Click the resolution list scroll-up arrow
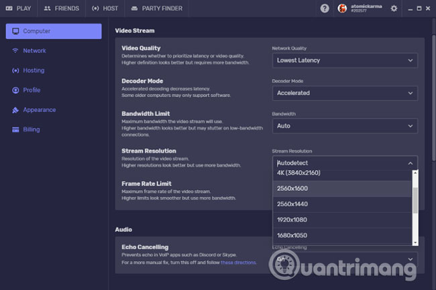Screen dimensions: 436x290 415,173
